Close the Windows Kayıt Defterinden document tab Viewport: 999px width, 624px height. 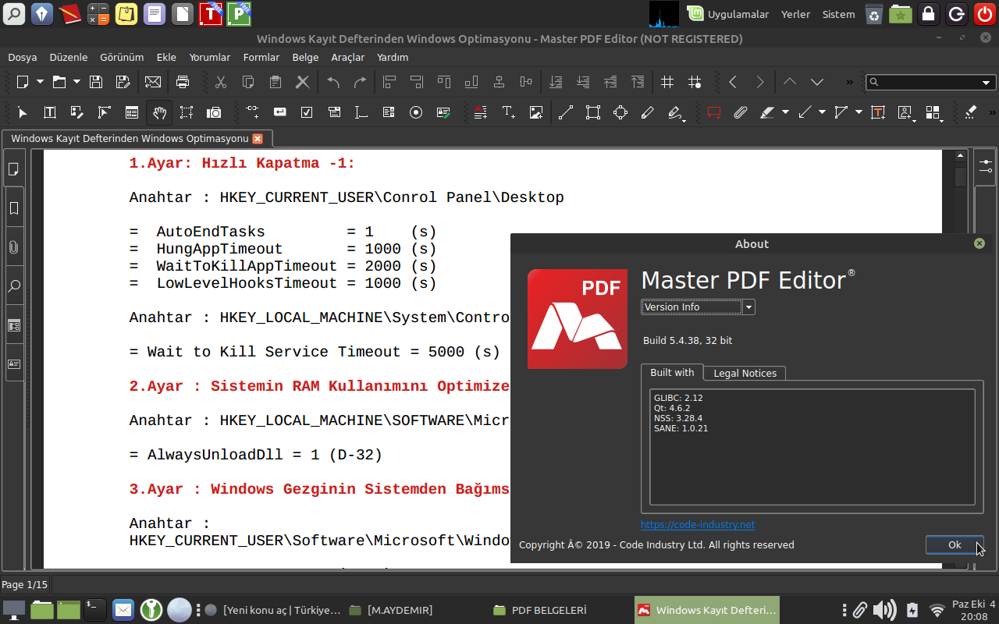pos(258,139)
